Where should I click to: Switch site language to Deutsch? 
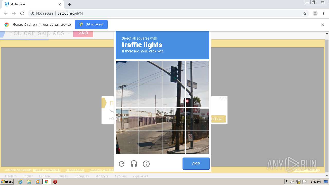(11, 176)
